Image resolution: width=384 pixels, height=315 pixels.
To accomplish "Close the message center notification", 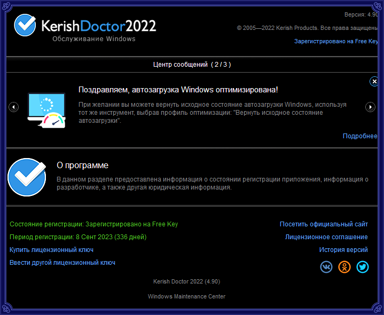I will pyautogui.click(x=374, y=82).
